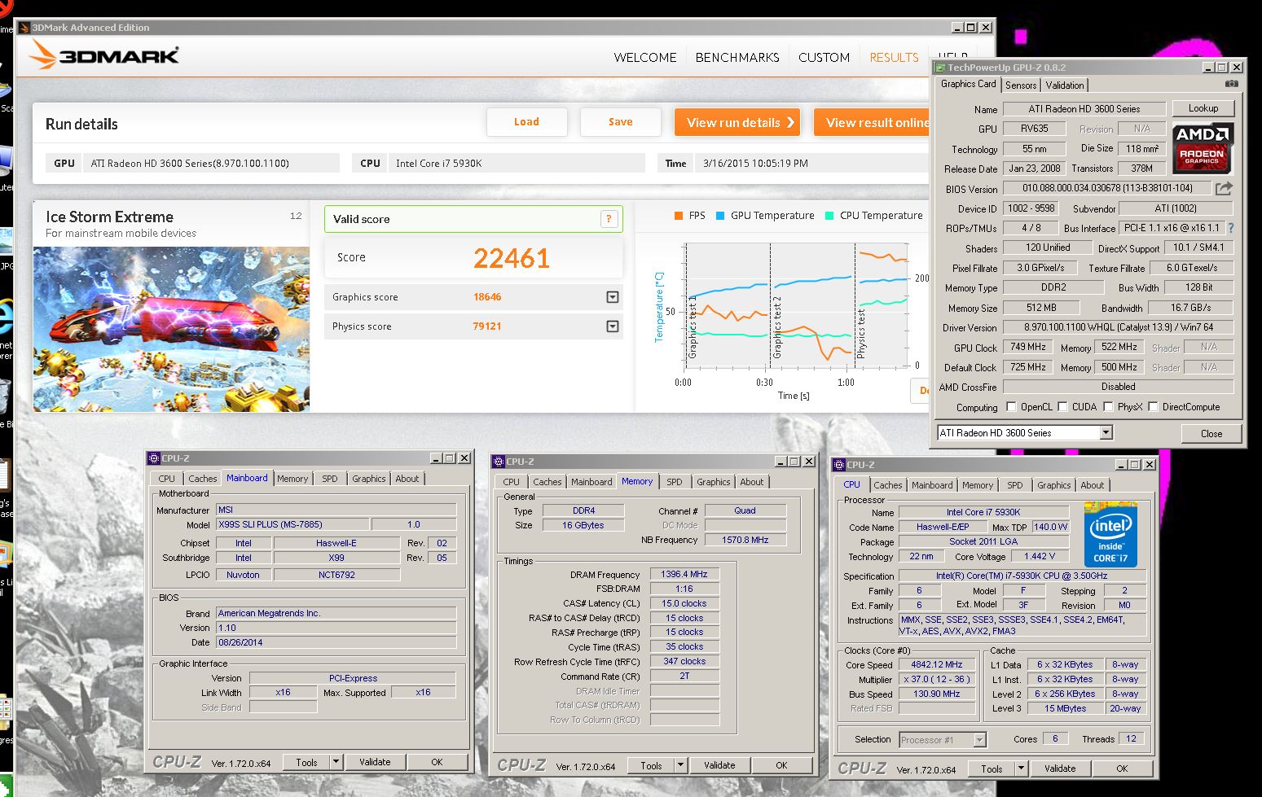
Task: Click the X99S SLI PLUS model value
Action: [292, 525]
